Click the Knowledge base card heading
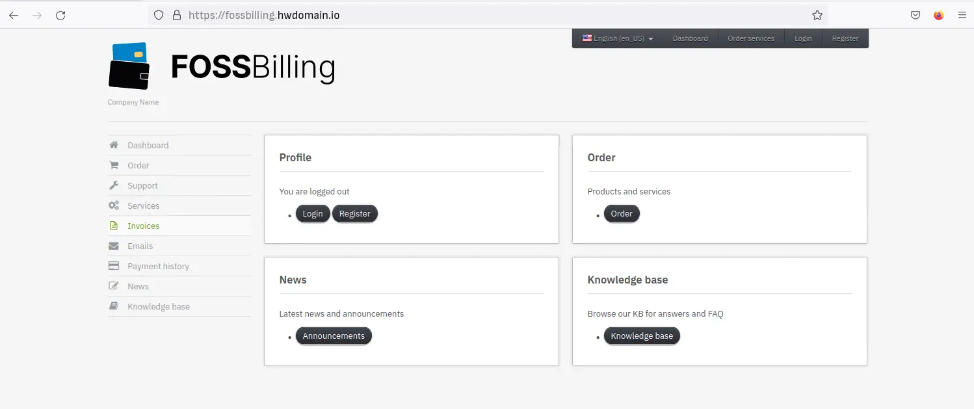974x409 pixels. [x=627, y=280]
